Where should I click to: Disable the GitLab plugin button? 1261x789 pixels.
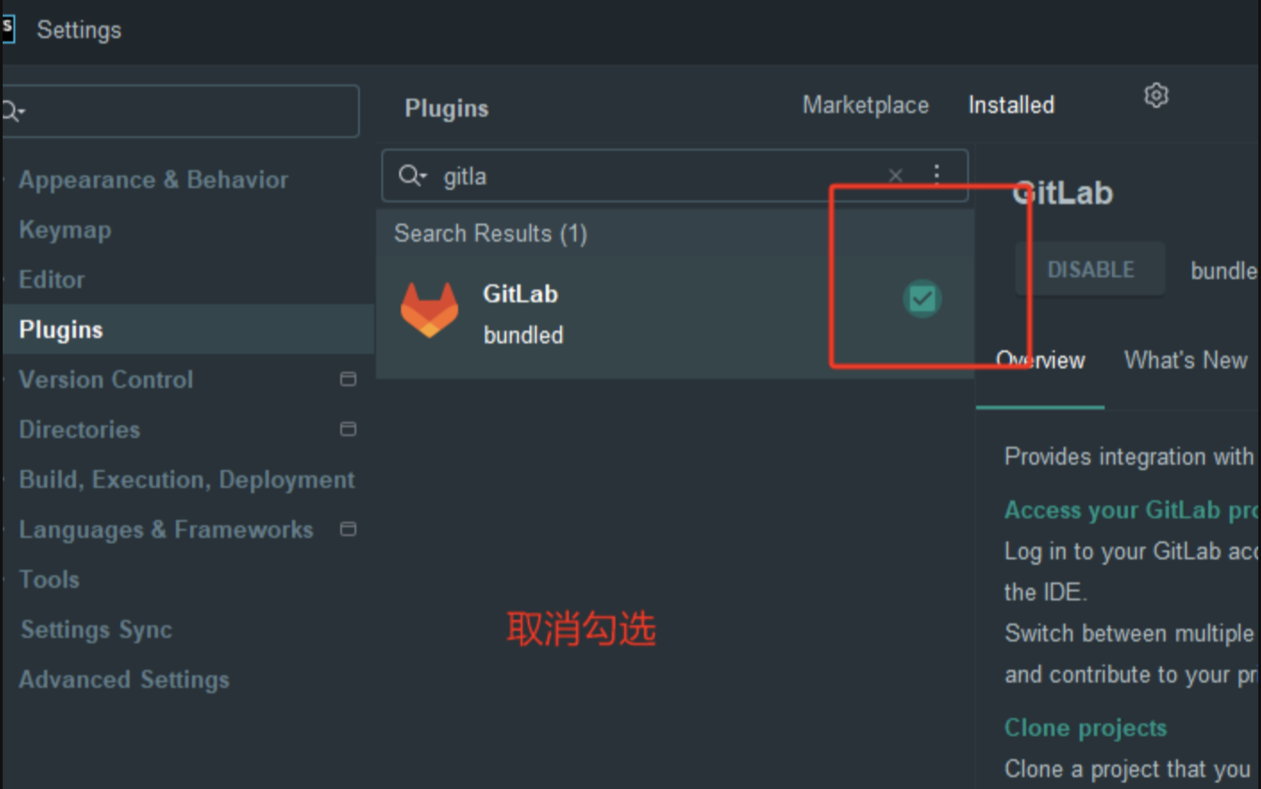click(x=1090, y=270)
